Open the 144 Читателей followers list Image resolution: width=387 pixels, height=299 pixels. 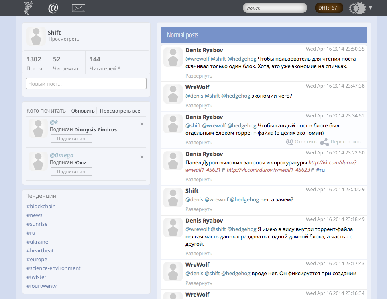tap(105, 63)
